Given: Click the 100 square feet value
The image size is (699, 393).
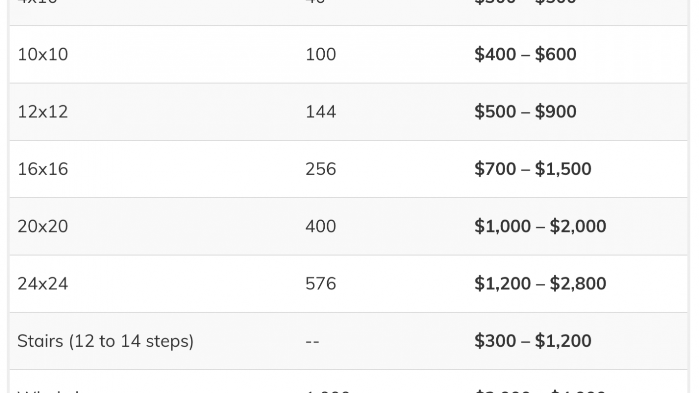Looking at the screenshot, I should pos(321,54).
